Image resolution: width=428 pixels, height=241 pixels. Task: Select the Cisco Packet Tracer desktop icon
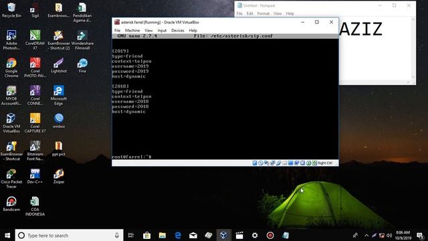click(11, 179)
